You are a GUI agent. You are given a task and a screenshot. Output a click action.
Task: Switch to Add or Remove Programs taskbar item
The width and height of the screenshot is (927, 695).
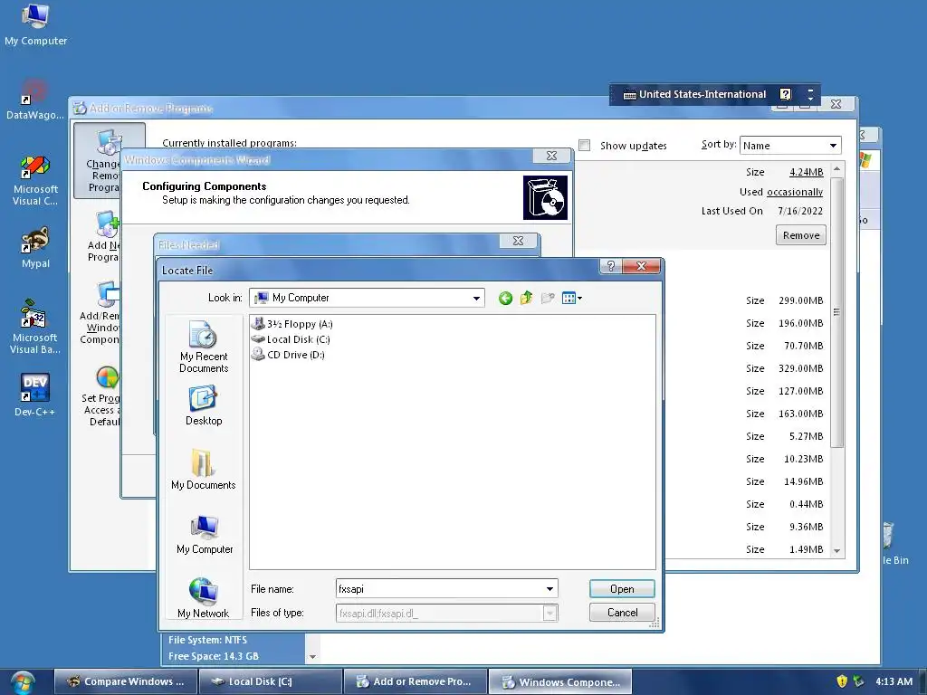click(x=415, y=681)
